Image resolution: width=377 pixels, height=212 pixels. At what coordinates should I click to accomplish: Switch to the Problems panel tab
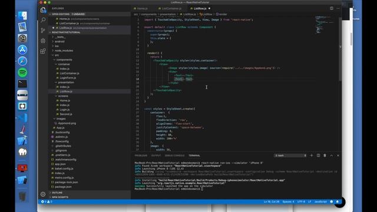pos(141,155)
